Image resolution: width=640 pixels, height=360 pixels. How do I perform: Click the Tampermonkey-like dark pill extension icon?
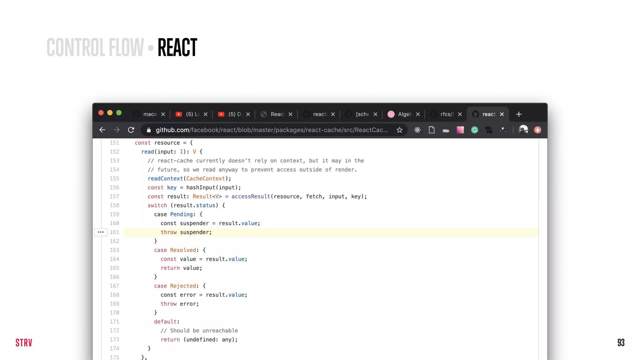[x=446, y=131]
